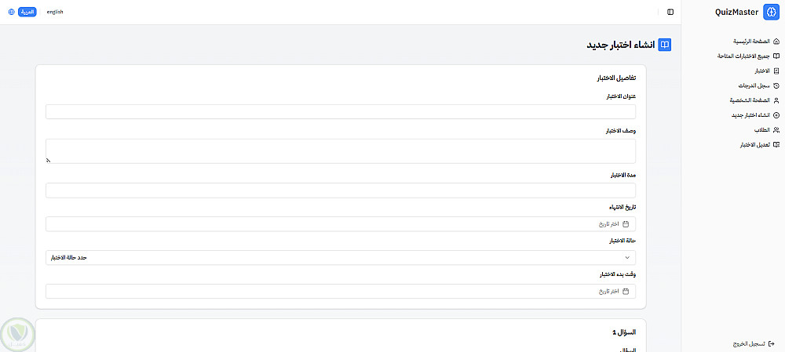Click the globe language icon
Viewport: 785px width, 352px height.
11,12
